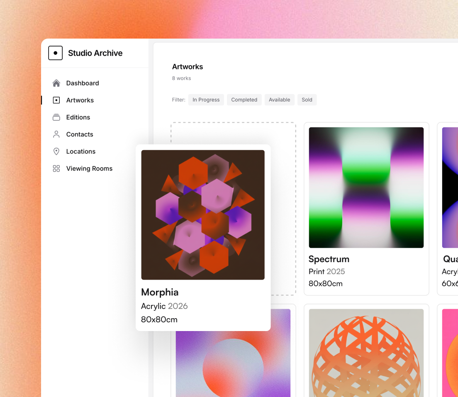Click the Artworks square-dot sidebar icon
Screen dimensions: 458x397
(56, 100)
